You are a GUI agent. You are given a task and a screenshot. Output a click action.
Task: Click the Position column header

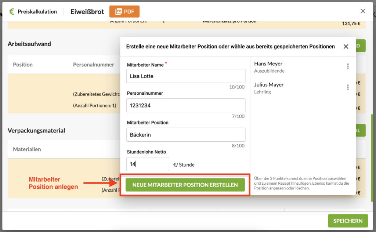point(23,65)
